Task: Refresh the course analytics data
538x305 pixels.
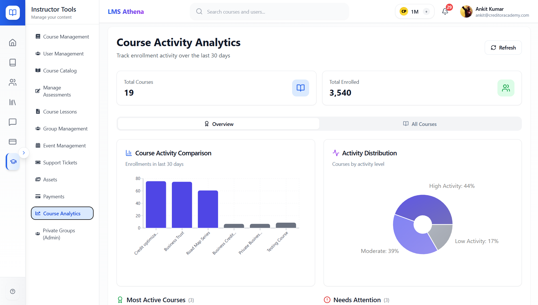Action: pos(503,48)
